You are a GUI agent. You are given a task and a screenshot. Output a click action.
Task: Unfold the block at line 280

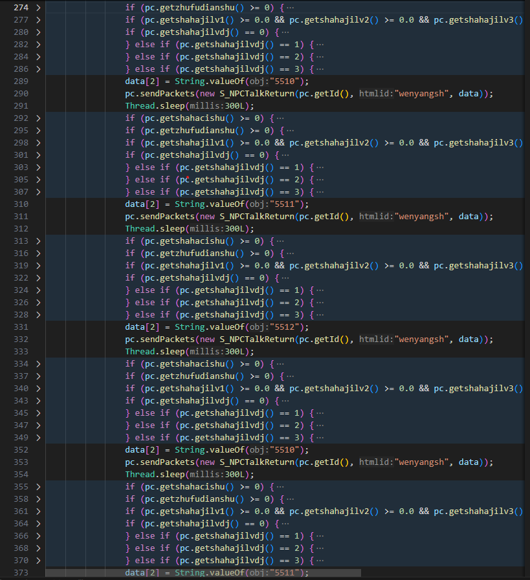pyautogui.click(x=38, y=32)
